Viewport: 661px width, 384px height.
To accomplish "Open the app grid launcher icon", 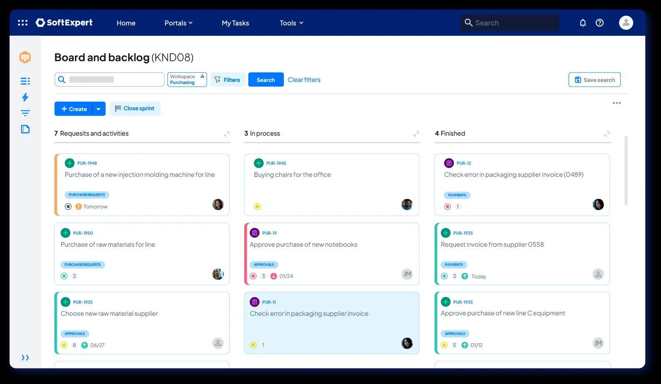I will pos(23,23).
